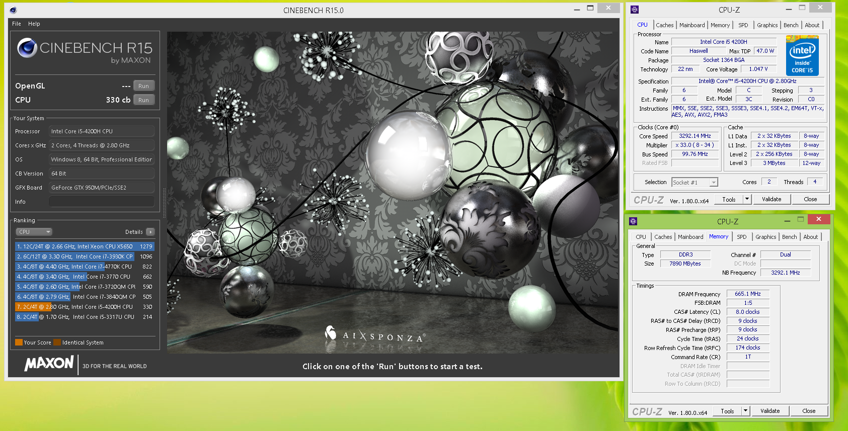Click Validate in bottom CPU-Z window
Screen dimensions: 848x431
[770, 411]
